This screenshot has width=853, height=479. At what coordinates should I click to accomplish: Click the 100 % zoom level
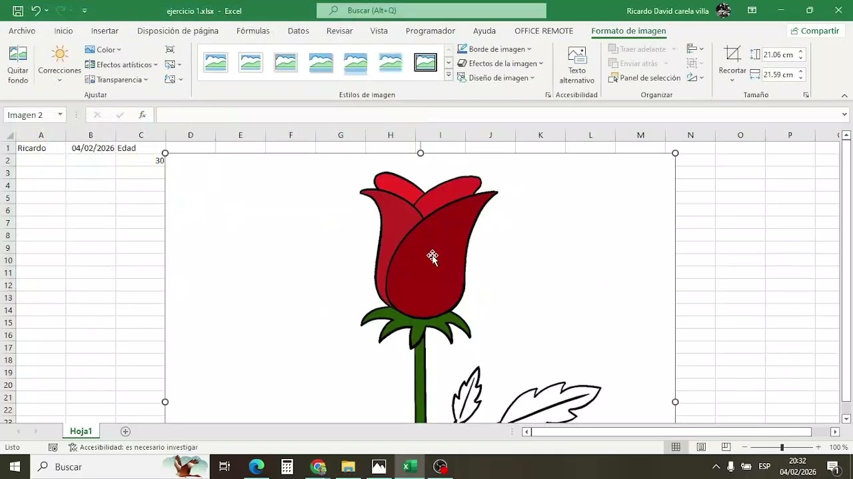[x=838, y=447]
